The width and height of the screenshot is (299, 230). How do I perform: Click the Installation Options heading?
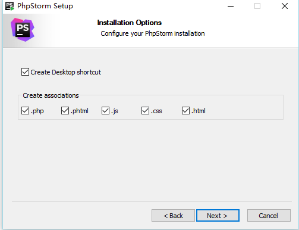(x=130, y=23)
